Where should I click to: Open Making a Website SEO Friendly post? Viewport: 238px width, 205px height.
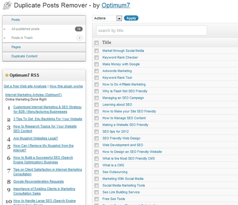[x=125, y=125]
